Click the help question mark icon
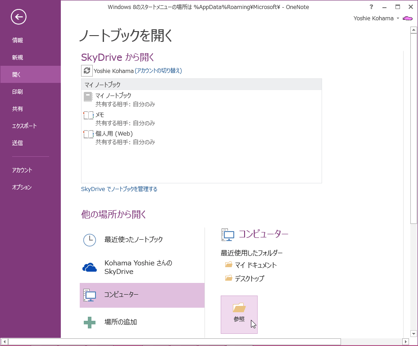The width and height of the screenshot is (418, 346). tap(371, 7)
